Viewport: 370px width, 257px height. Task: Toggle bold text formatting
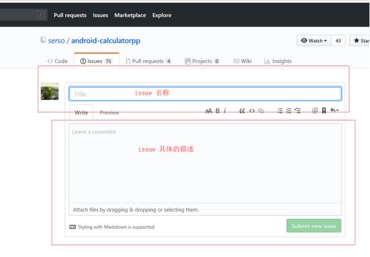(x=218, y=111)
